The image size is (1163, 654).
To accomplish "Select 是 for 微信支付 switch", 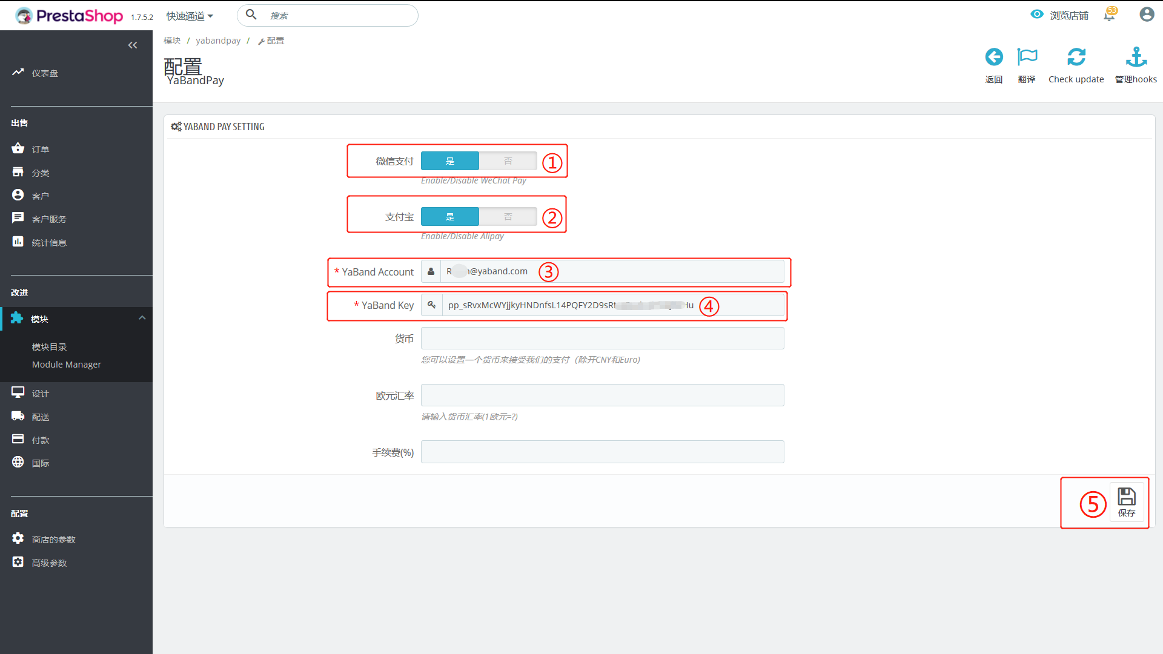I will tap(450, 161).
